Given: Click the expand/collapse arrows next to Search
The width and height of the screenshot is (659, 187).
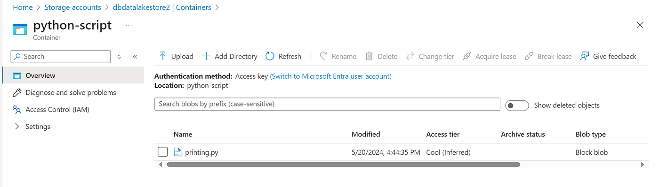Looking at the screenshot, I should pyautogui.click(x=119, y=57).
